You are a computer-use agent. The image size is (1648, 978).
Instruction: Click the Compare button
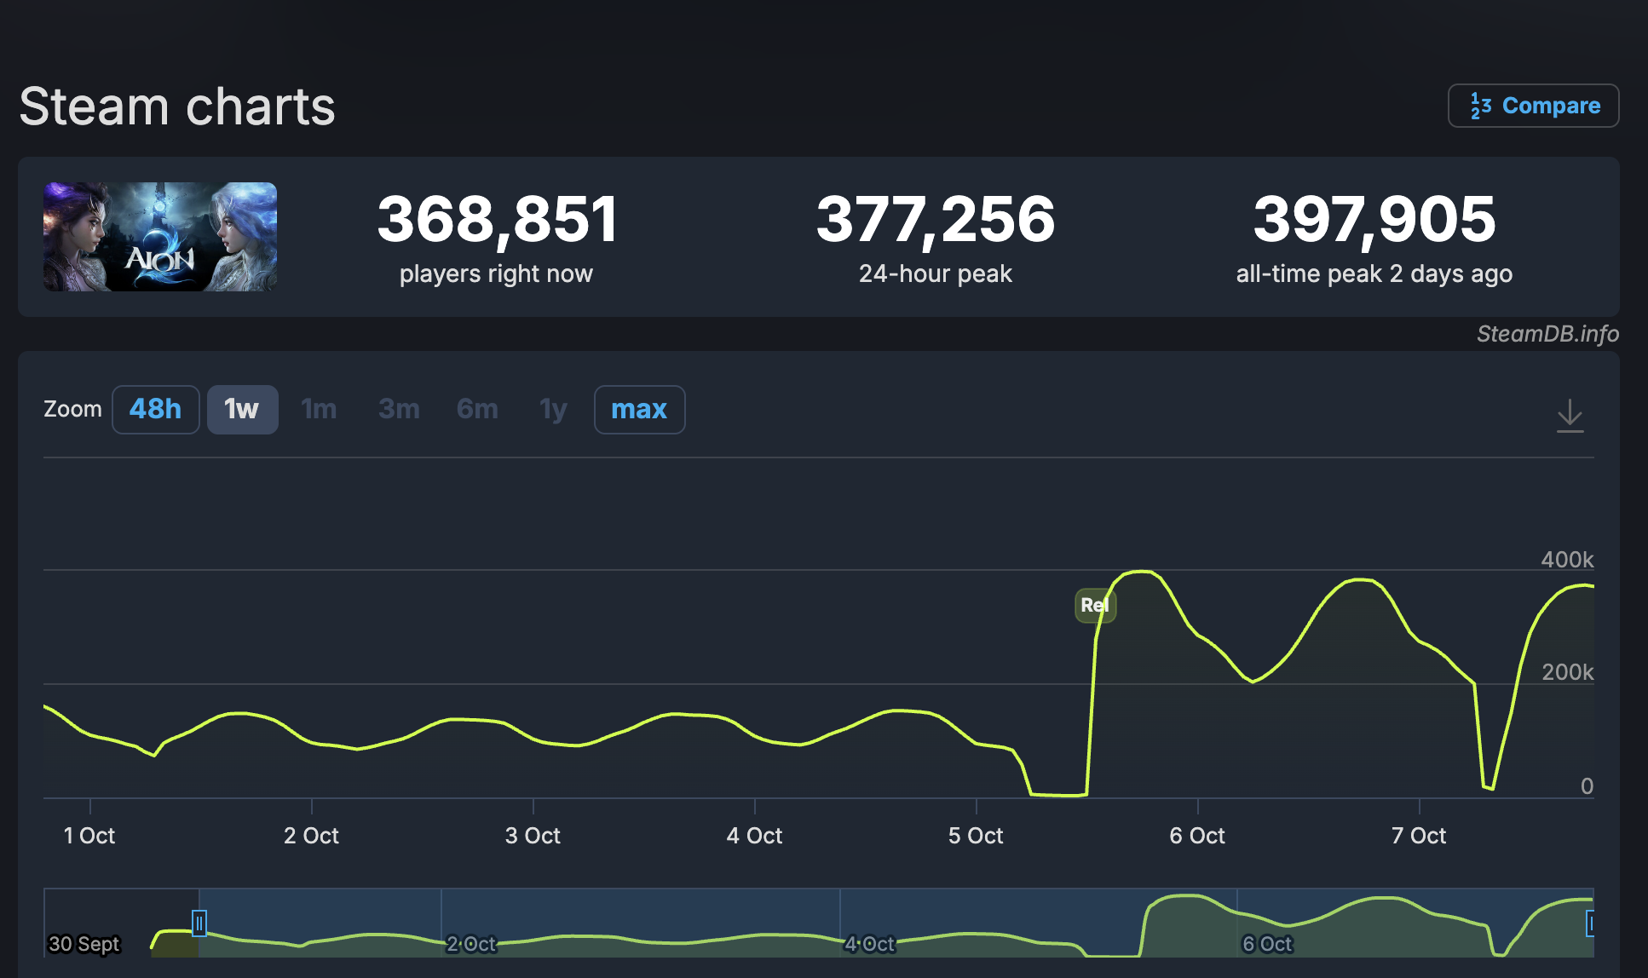pos(1533,106)
